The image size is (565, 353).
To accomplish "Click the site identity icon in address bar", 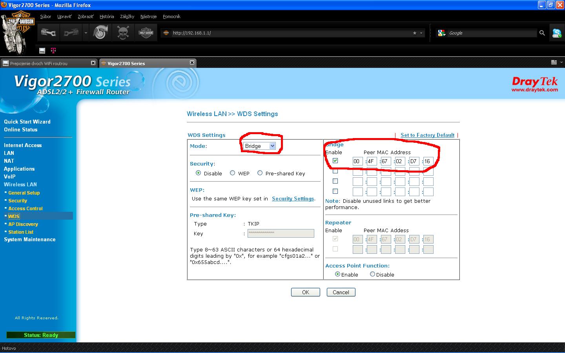I will point(166,33).
